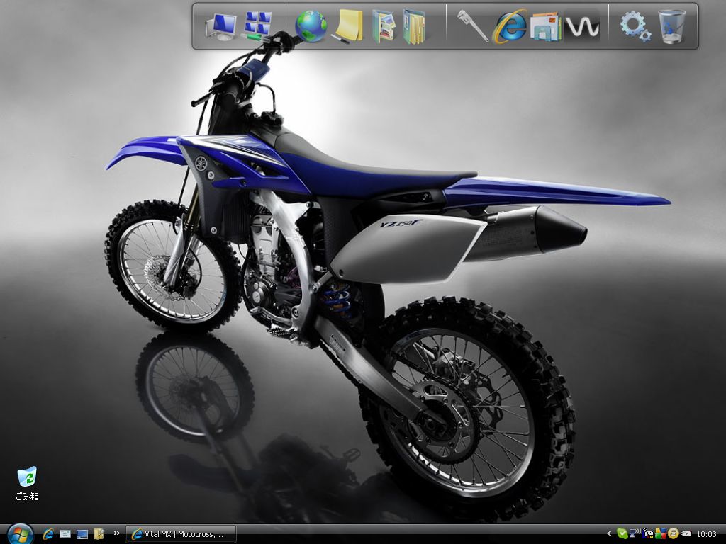Viewport: 726px width, 544px height.
Task: Open the yellow sticky notes icon
Action: [348, 26]
